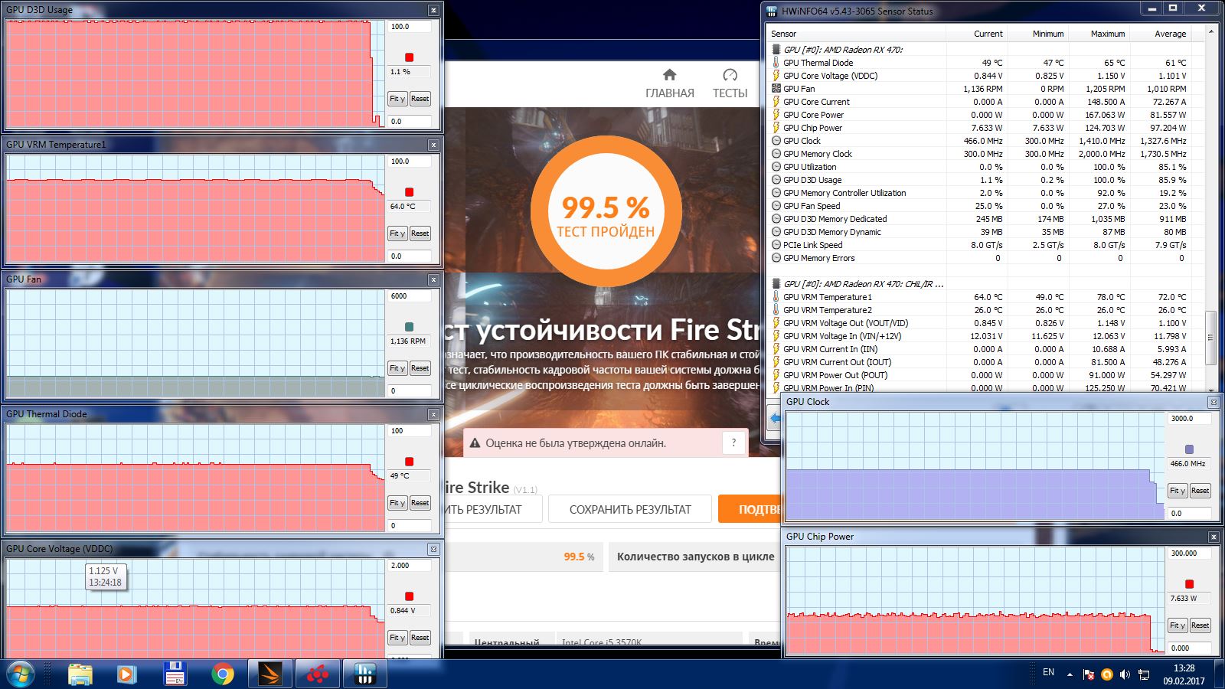Launch Windows Media Player from the taskbar

[x=127, y=674]
